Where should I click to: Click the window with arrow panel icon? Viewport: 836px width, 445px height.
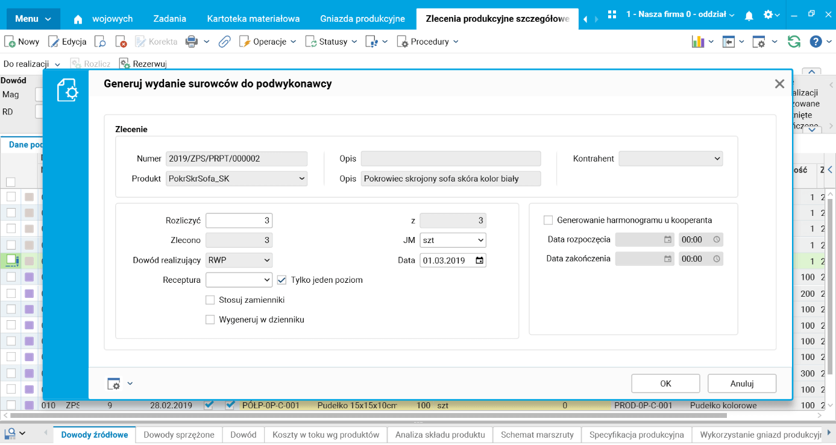point(729,42)
